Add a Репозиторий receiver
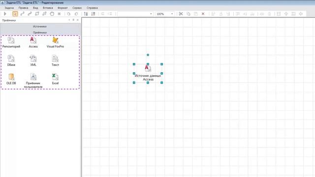The image size is (315, 177). click(x=11, y=42)
